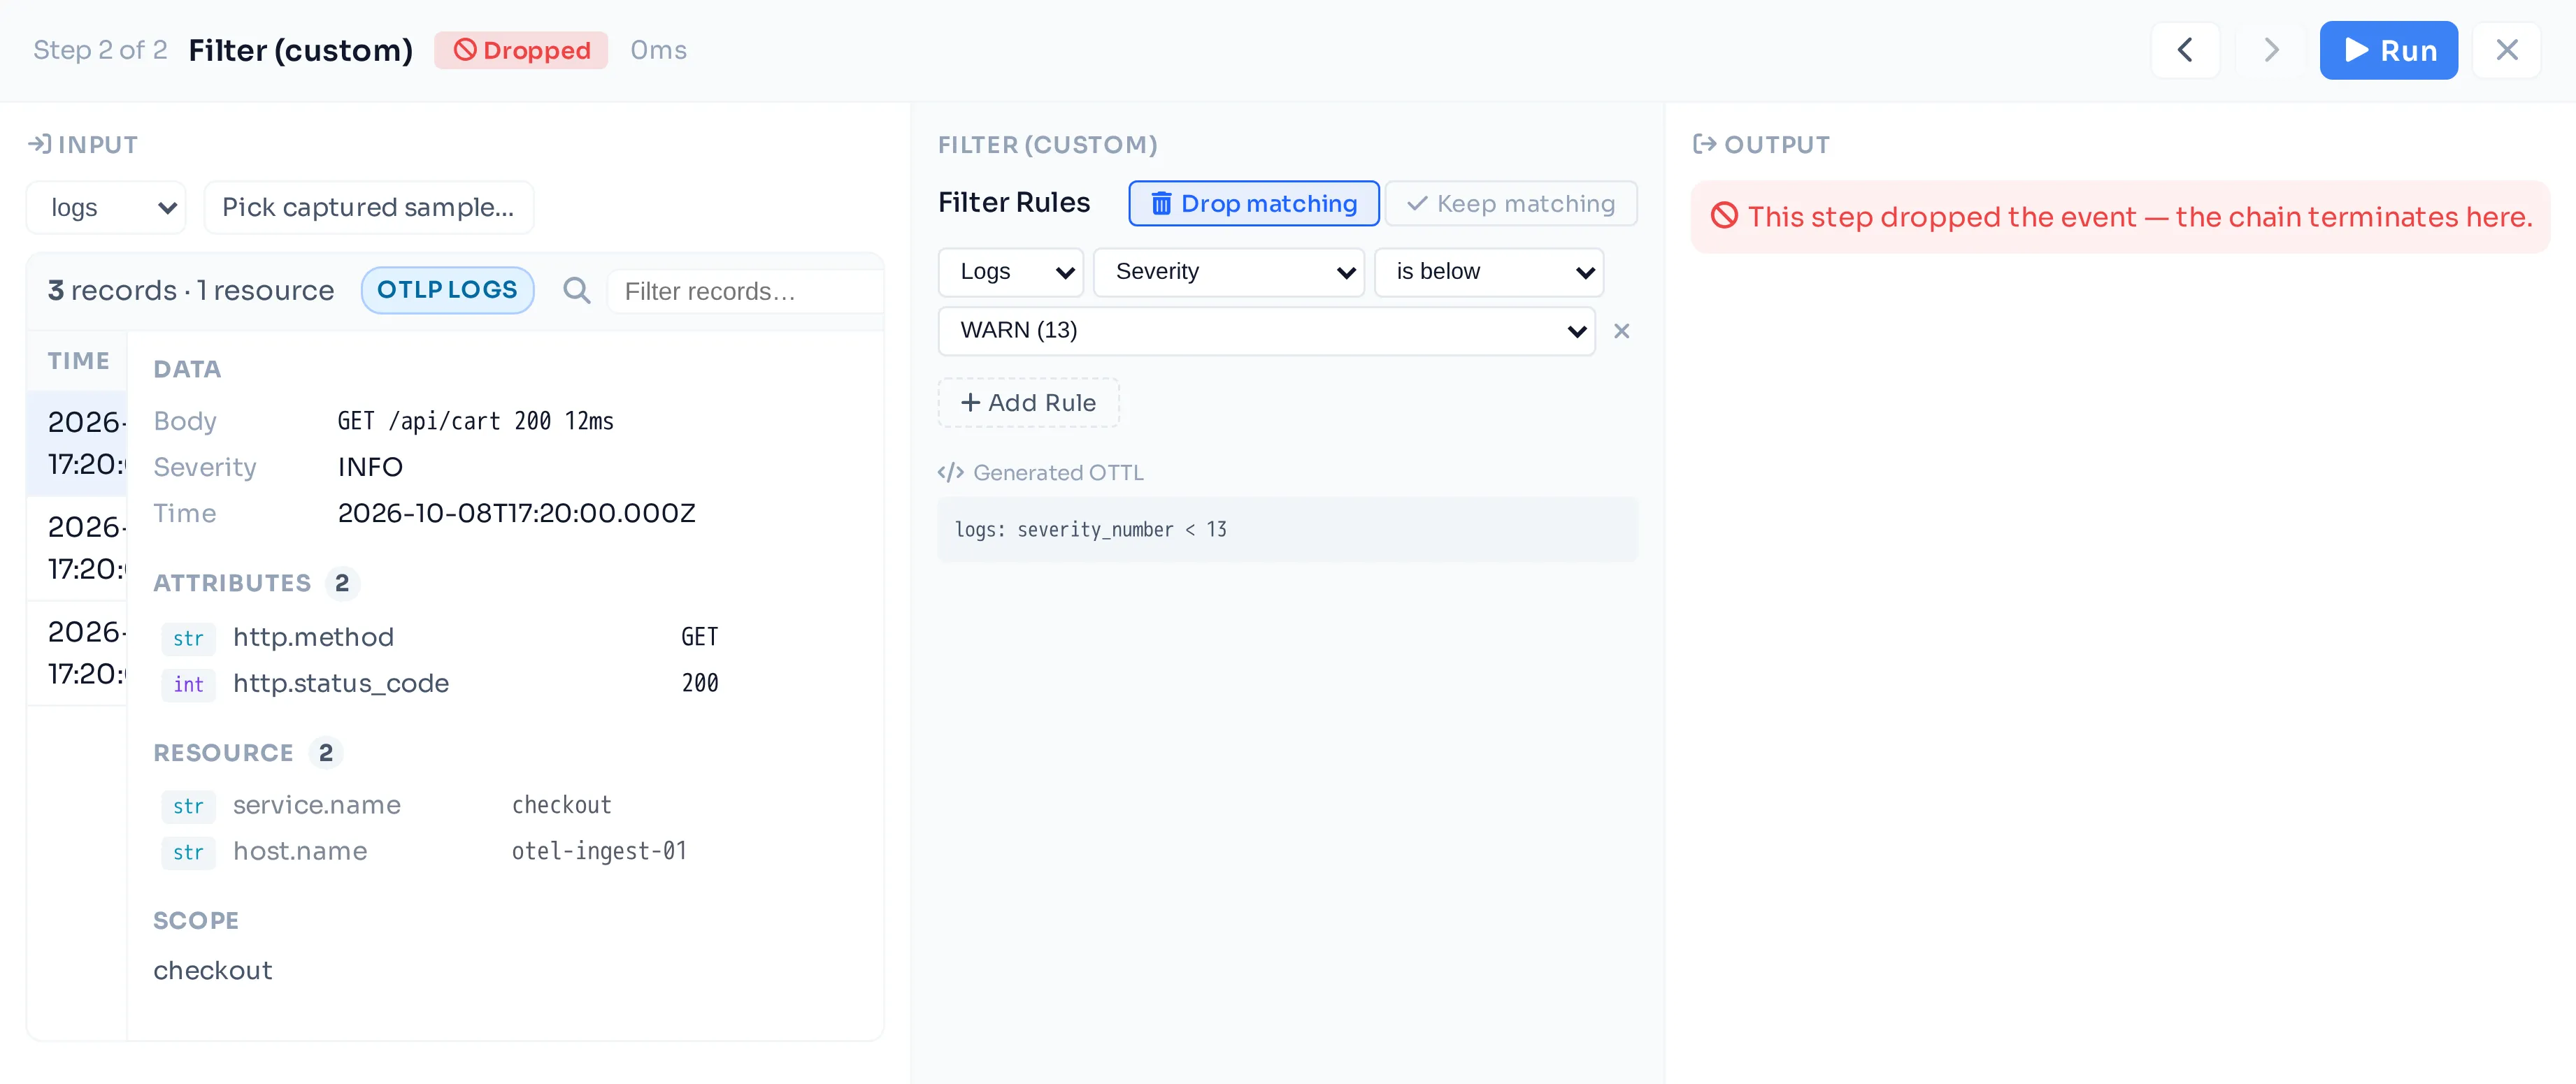2576x1084 pixels.
Task: Open the WARN (13) value dropdown
Action: coord(1266,331)
